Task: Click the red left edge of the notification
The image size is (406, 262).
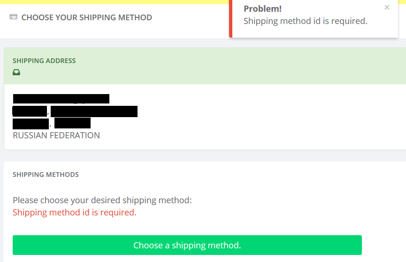Action: (230, 19)
